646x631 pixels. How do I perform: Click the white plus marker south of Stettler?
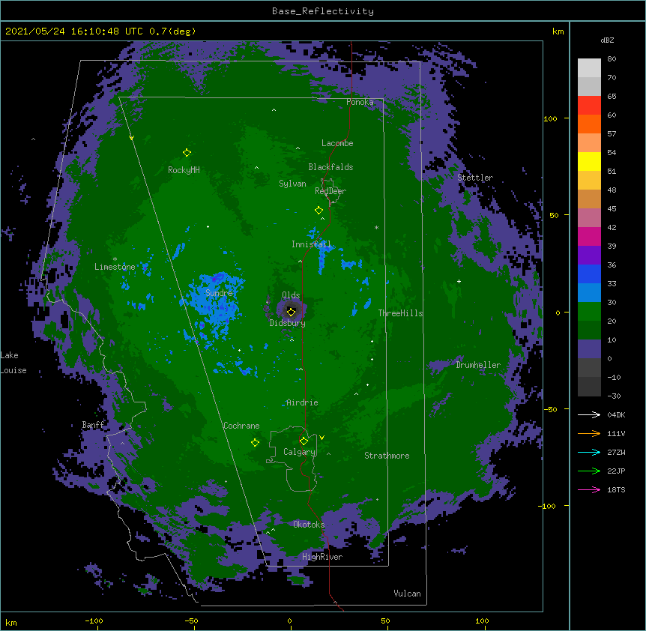pyautogui.click(x=459, y=281)
